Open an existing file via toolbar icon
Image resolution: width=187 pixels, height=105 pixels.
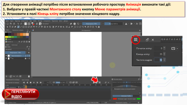[11, 24]
